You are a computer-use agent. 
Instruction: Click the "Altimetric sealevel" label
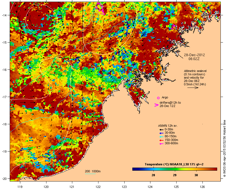pyautogui.click(x=195, y=71)
